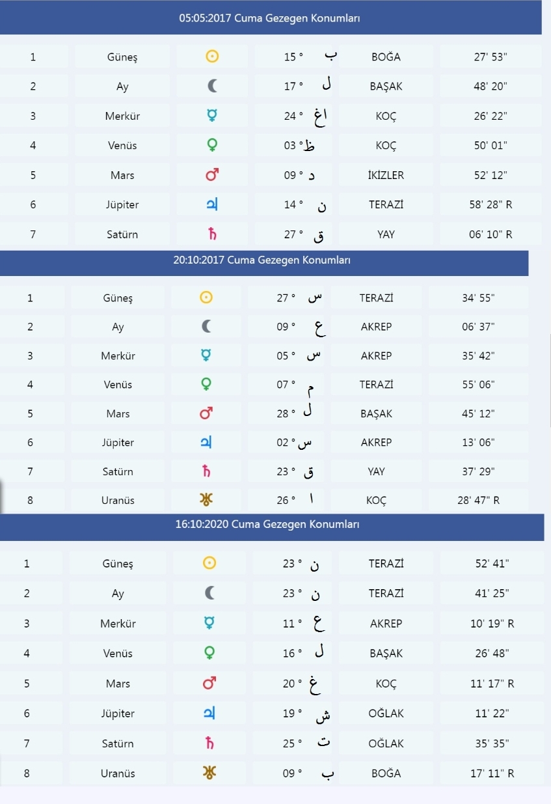Click Venus symbol in the 20:10:2017 table

pyautogui.click(x=206, y=385)
